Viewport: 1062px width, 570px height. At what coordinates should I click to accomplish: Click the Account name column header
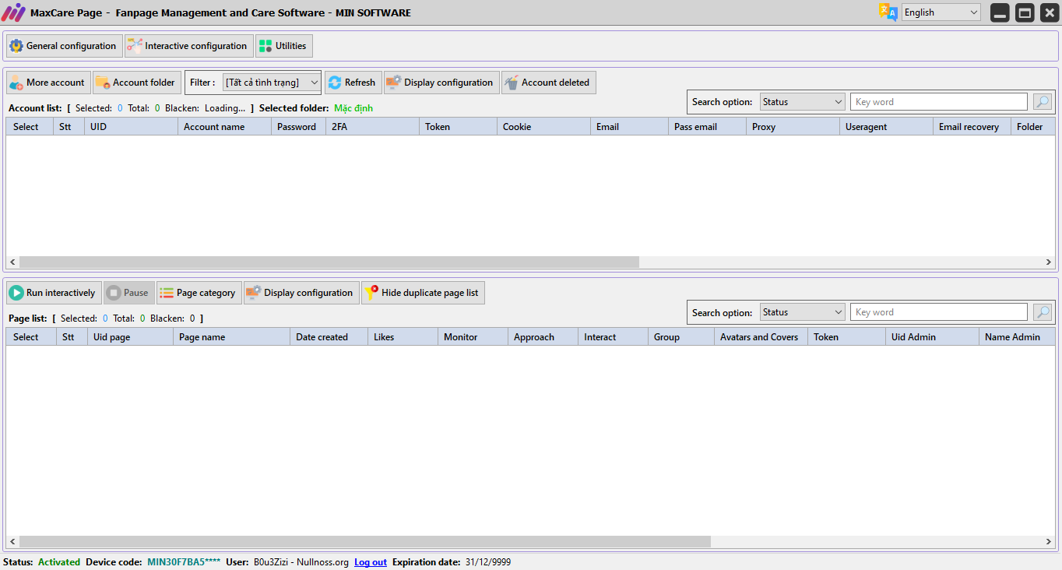224,127
